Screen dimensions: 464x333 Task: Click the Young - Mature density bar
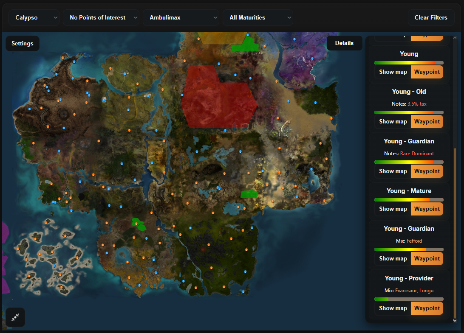(x=409, y=200)
